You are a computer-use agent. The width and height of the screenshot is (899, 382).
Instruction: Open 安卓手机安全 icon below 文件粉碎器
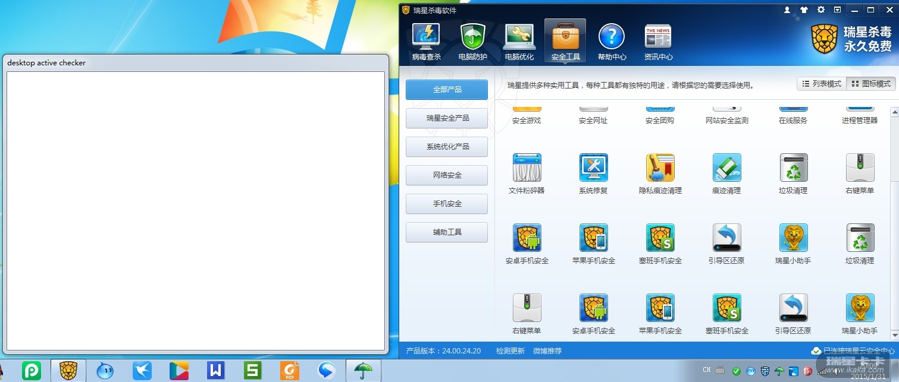(x=527, y=238)
